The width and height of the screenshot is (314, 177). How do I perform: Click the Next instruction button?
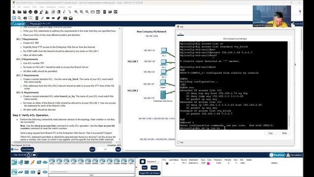pos(118,149)
